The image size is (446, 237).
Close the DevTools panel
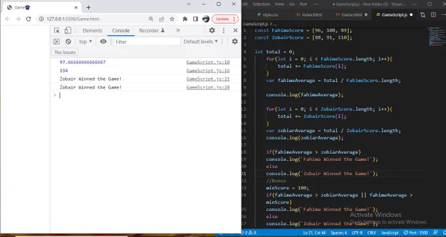[235, 30]
